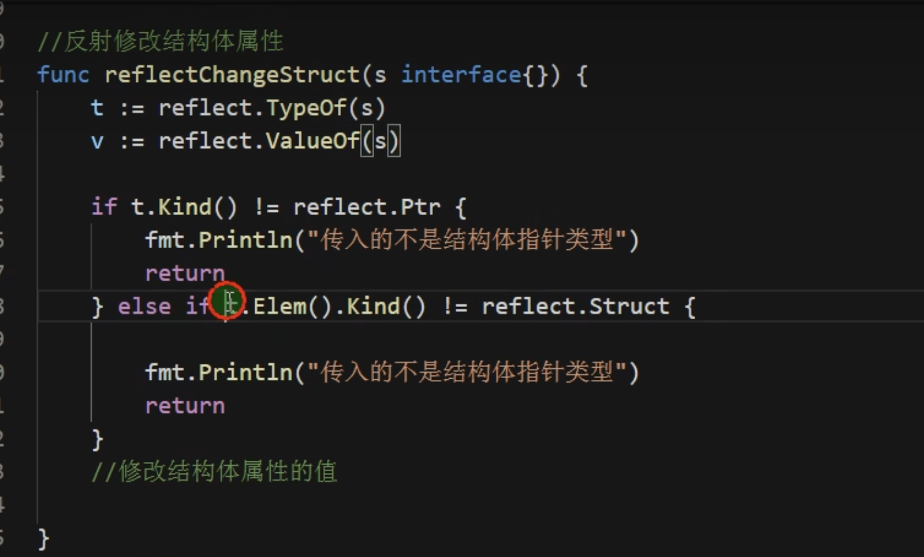924x557 pixels.
Task: Click the interface keyword in the function signature
Action: point(461,75)
